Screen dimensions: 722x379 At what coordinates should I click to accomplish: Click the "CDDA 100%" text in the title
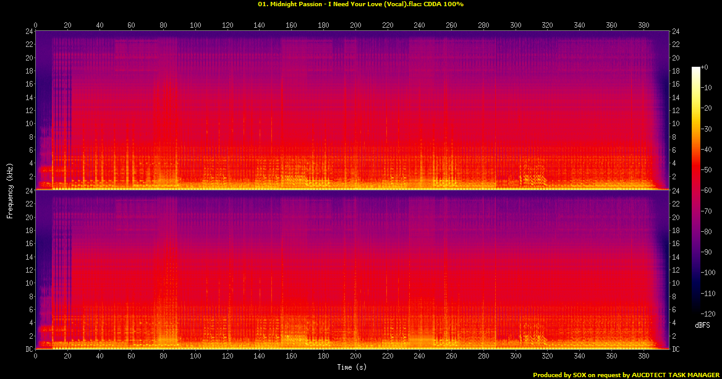(x=443, y=4)
